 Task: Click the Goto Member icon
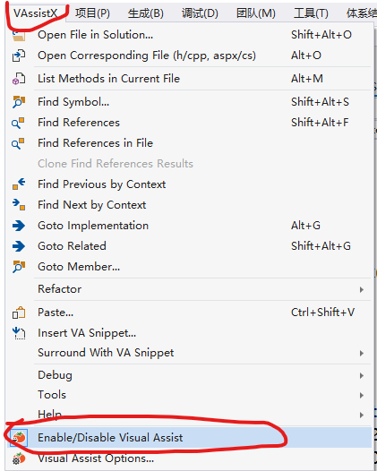pyautogui.click(x=19, y=267)
